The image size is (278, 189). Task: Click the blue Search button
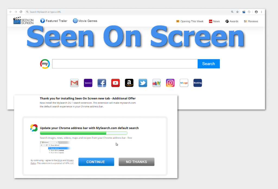click(208, 64)
